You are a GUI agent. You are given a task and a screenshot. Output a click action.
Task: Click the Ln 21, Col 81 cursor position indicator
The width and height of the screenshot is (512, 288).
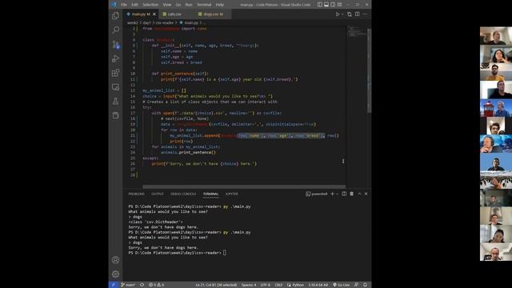coord(216,285)
